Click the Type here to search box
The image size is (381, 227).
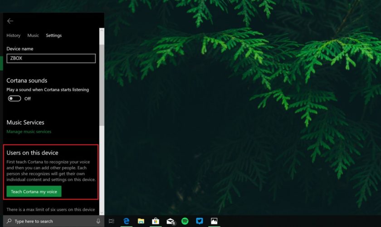pos(50,221)
